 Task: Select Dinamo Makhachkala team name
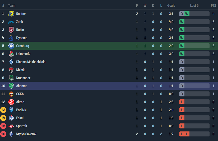point(31,62)
